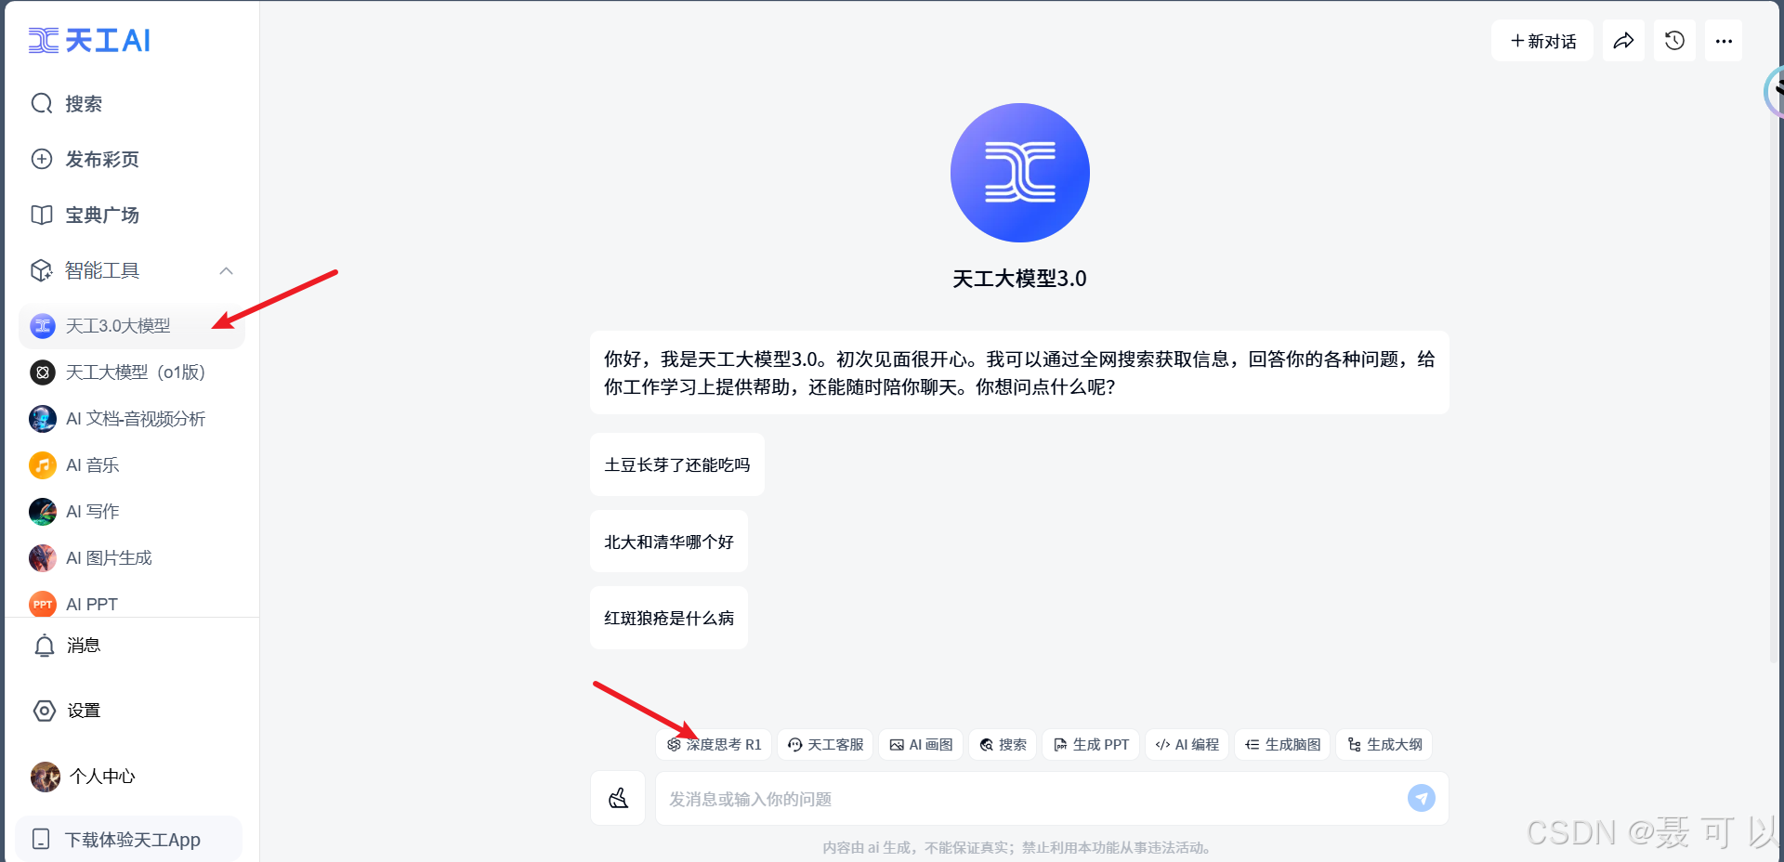
Task: Open AI 图片生成 tool
Action: coord(132,558)
